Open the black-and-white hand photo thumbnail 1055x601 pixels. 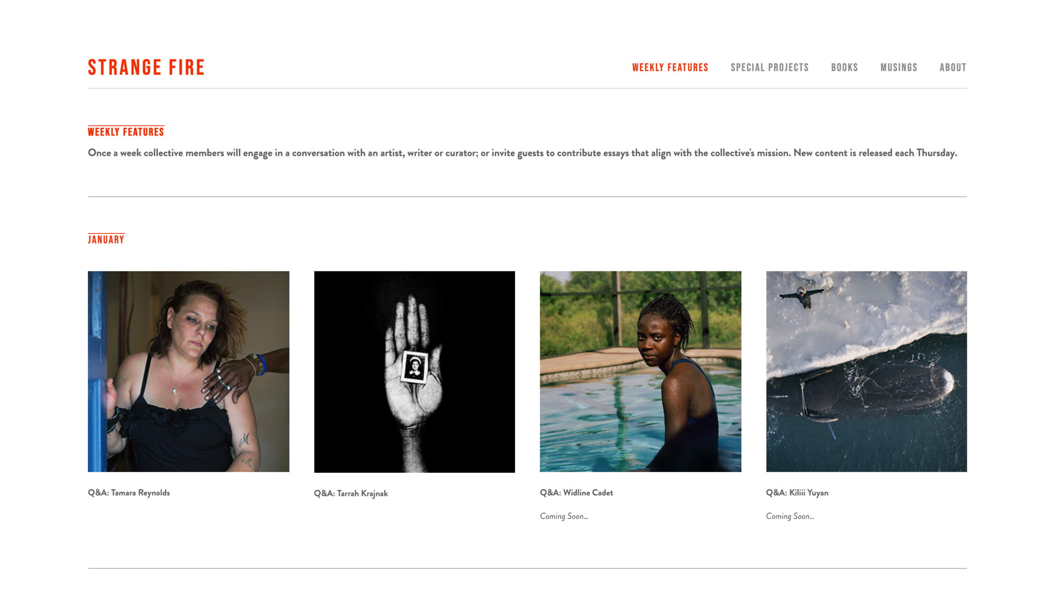pos(414,372)
